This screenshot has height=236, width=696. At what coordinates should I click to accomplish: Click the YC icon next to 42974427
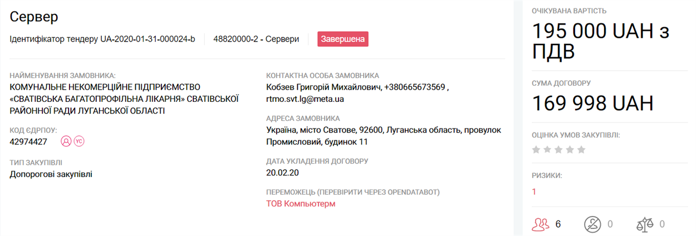coord(79,141)
